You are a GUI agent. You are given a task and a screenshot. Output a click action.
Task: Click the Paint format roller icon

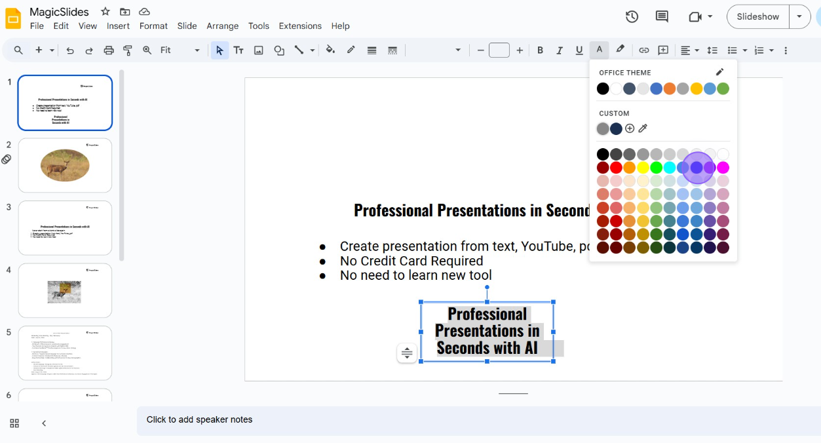click(128, 50)
